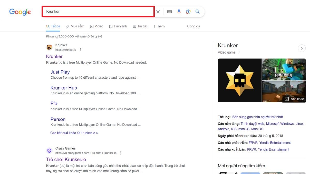Click Mọi người cũng tìm kiếm heading
The image size is (310, 174).
coord(242,166)
